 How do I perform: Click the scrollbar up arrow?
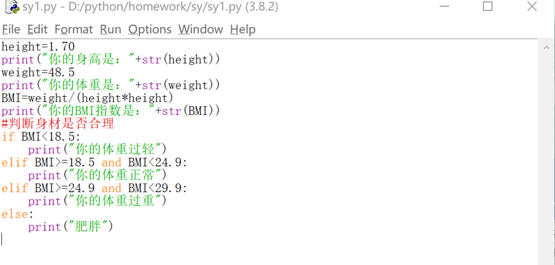547,48
